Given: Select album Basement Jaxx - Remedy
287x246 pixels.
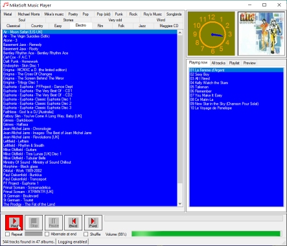Looking at the screenshot, I should 89,45.
